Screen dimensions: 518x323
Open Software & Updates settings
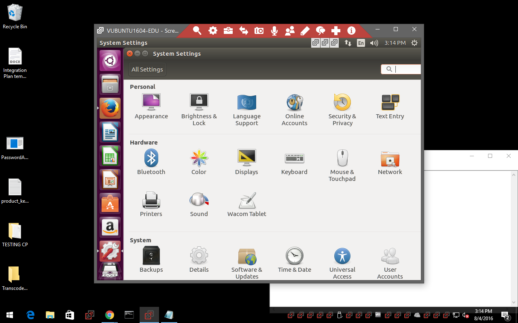(247, 263)
